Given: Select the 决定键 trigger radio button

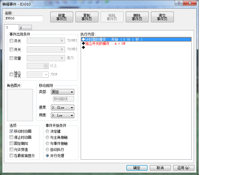Looking at the screenshot, I should (47, 131).
